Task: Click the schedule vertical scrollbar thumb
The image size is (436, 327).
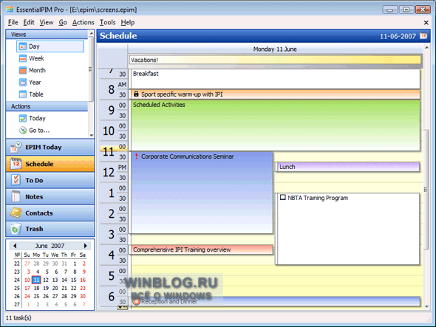Action: (x=426, y=190)
